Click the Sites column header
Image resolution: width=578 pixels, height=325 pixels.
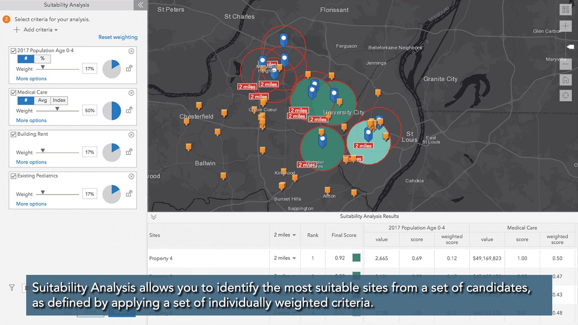pos(154,235)
